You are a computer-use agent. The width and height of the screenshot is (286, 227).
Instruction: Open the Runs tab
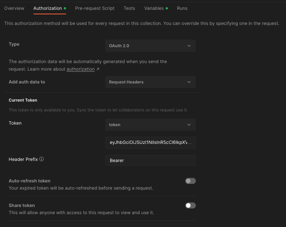[x=182, y=8]
